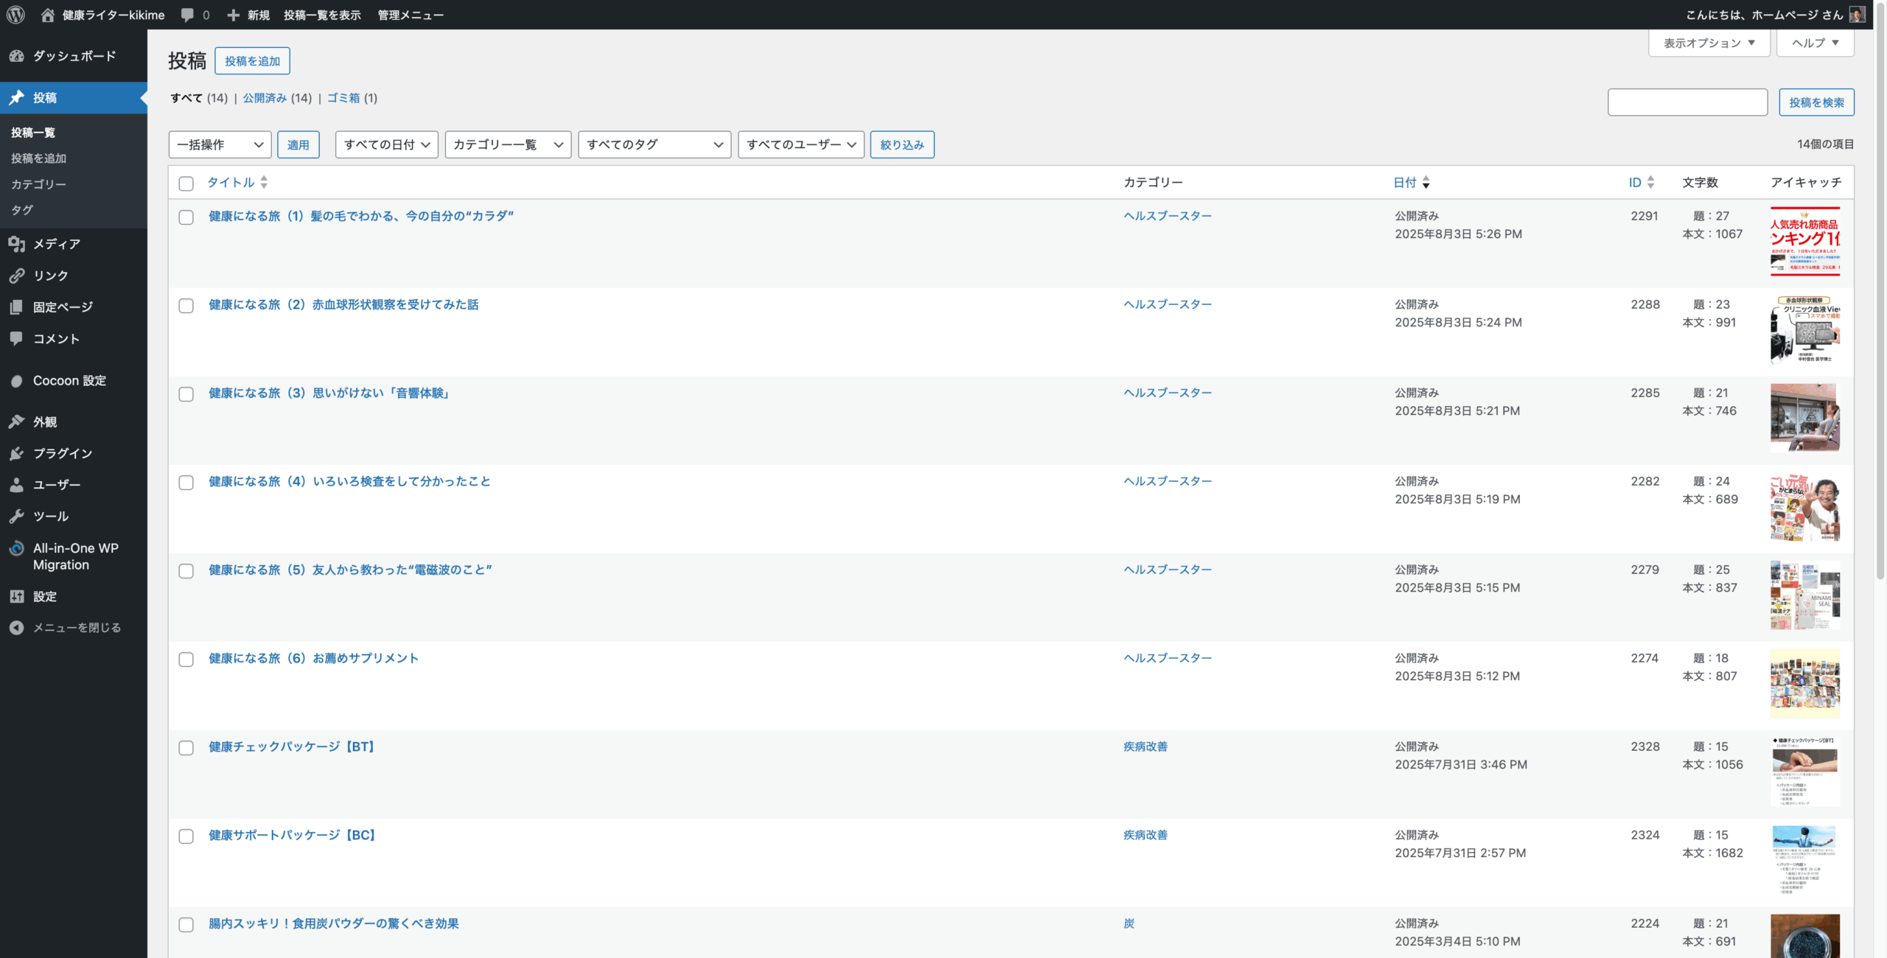Open カテゴリー submenu item in sidebar
The height and width of the screenshot is (958, 1887).
[38, 184]
